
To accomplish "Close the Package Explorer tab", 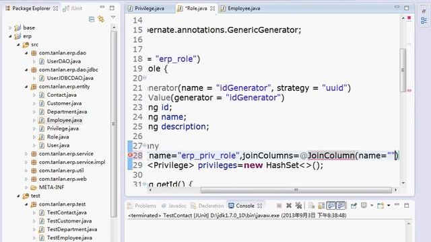I will [55, 9].
